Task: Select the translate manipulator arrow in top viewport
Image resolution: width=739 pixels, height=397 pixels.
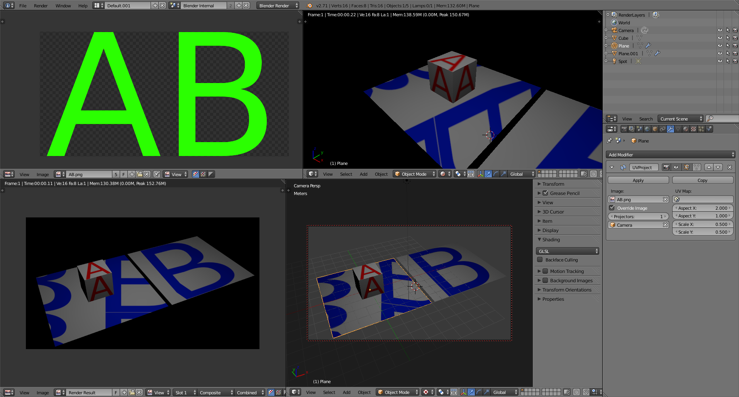Action: 488,174
